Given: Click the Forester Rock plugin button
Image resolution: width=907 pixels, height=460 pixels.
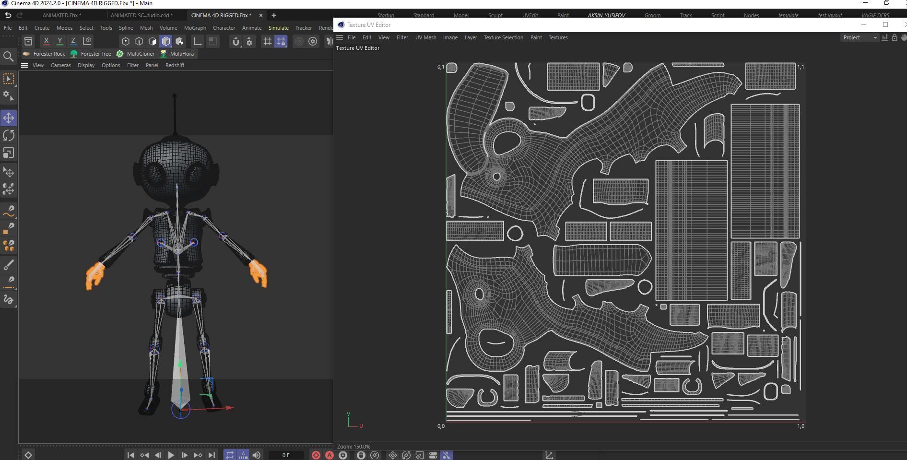Looking at the screenshot, I should 44,54.
